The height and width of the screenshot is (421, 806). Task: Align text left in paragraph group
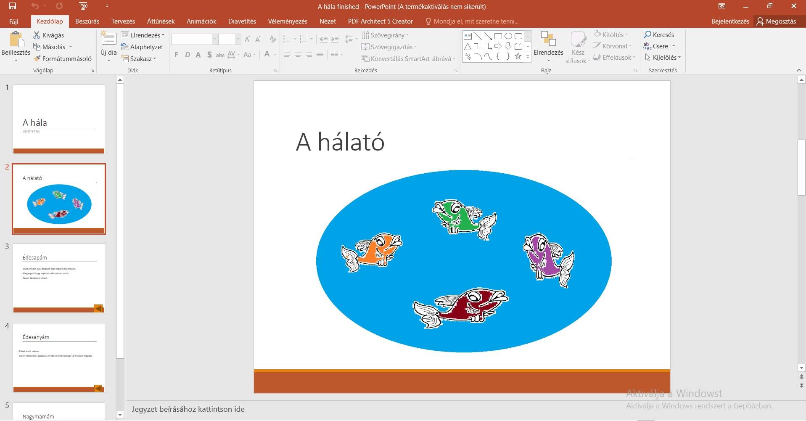[287, 55]
